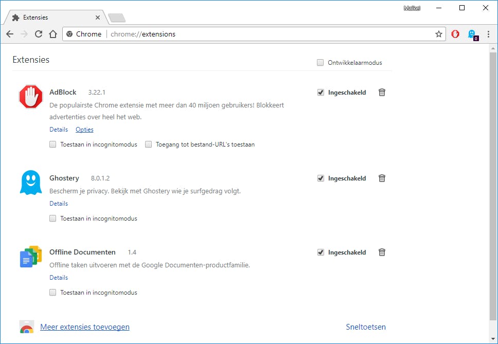Navigate back with the back arrow
This screenshot has height=344, width=498.
click(10, 34)
